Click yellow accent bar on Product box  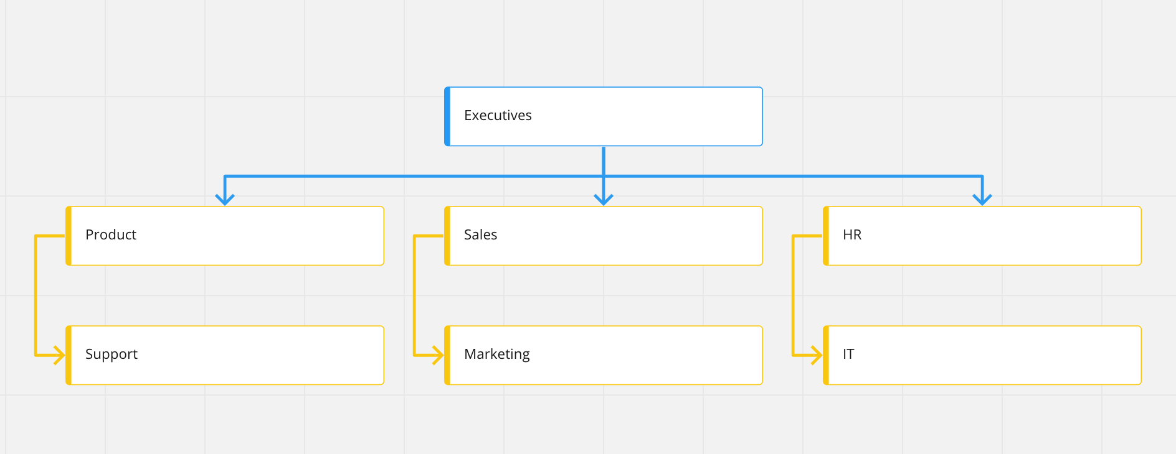point(69,236)
